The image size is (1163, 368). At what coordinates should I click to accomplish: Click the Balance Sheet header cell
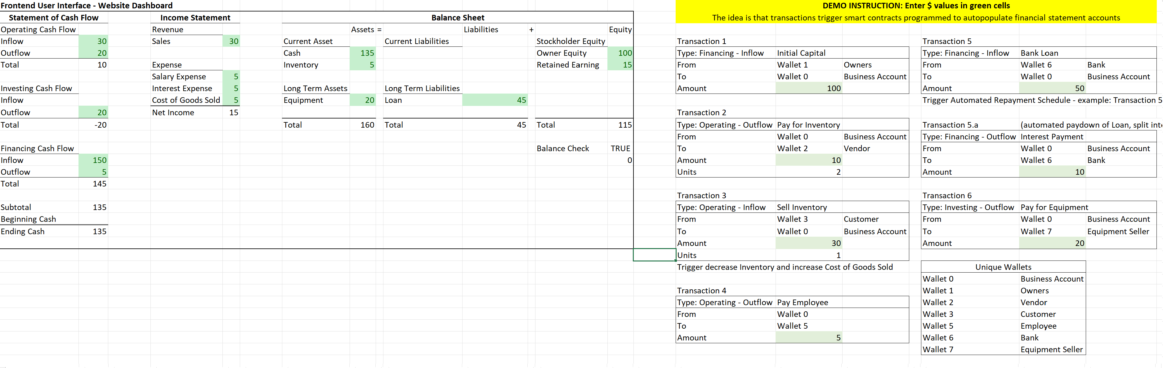point(457,18)
